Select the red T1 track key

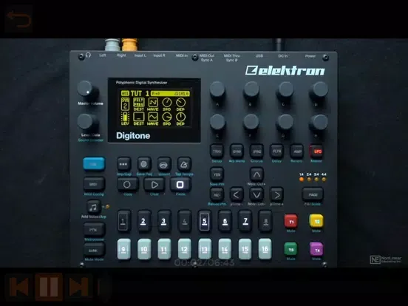pyautogui.click(x=291, y=221)
